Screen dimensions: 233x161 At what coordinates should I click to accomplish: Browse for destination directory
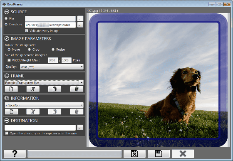pyautogui.click(x=80, y=128)
